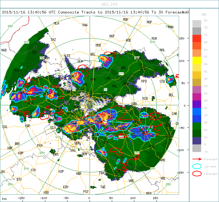The width and height of the screenshot is (219, 202).
Task: Click the CAR station label
Action: coord(174,114)
